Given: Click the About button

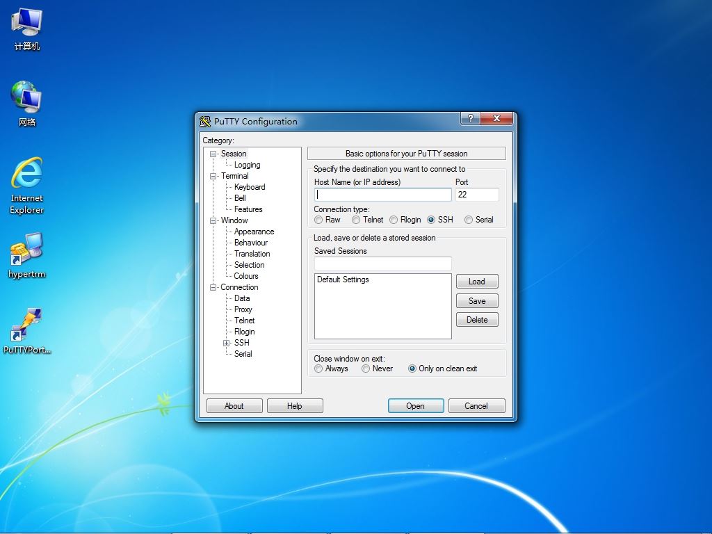Looking at the screenshot, I should (x=234, y=406).
